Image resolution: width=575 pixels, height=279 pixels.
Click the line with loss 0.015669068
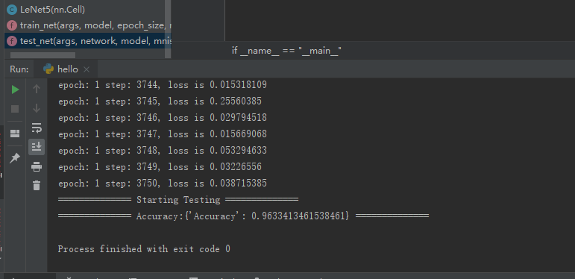(x=163, y=134)
